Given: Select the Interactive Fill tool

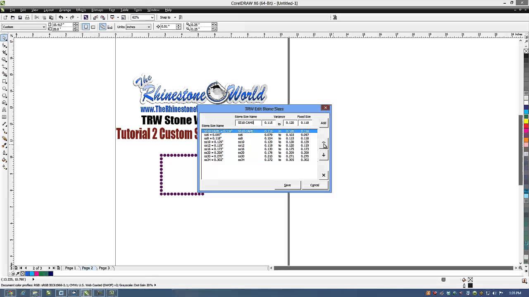Looking at the screenshot, I should [4, 167].
